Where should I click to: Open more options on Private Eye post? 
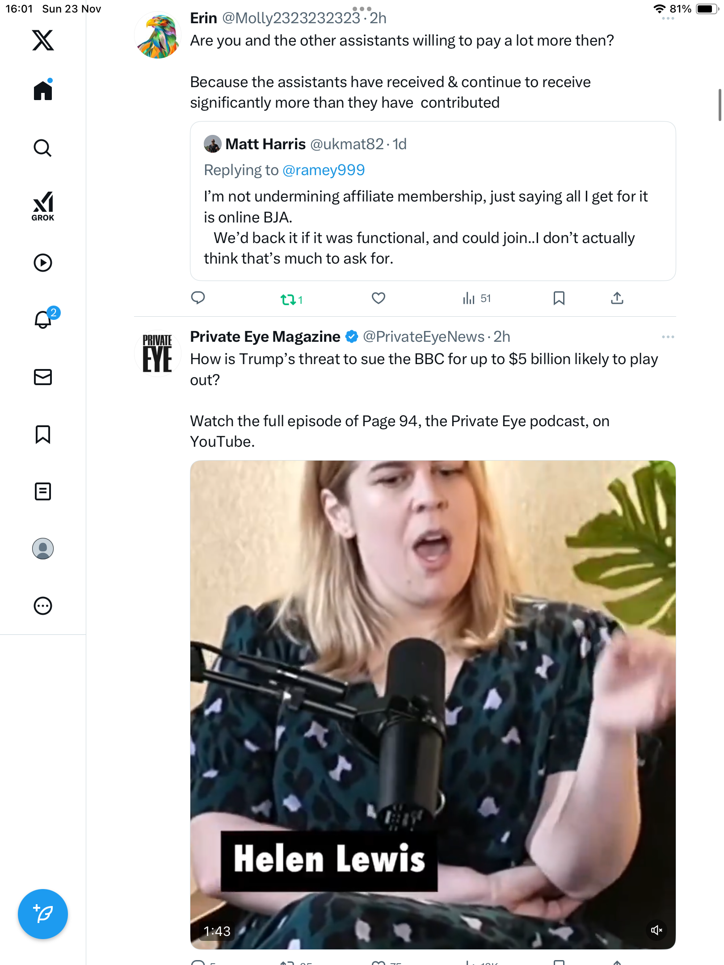click(668, 337)
